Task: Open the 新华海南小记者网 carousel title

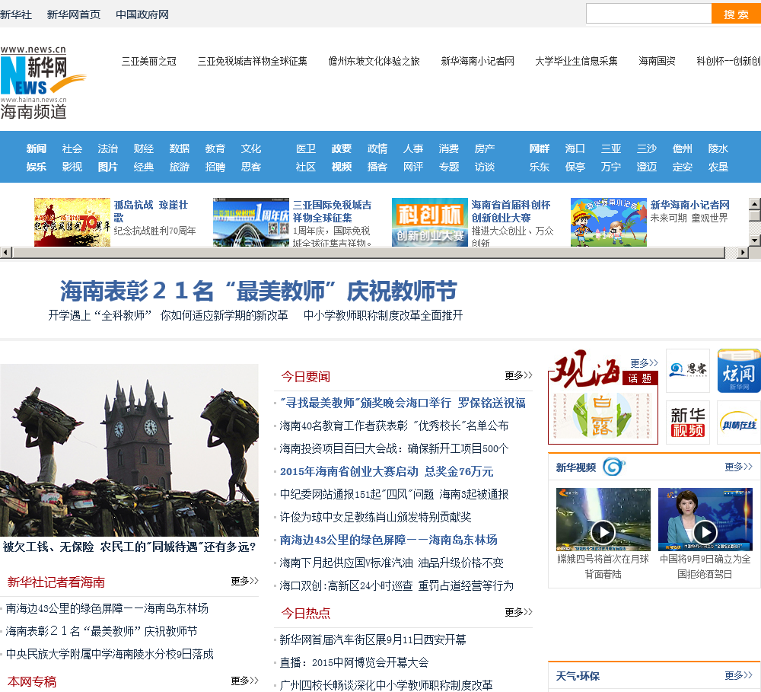Action: 689,205
